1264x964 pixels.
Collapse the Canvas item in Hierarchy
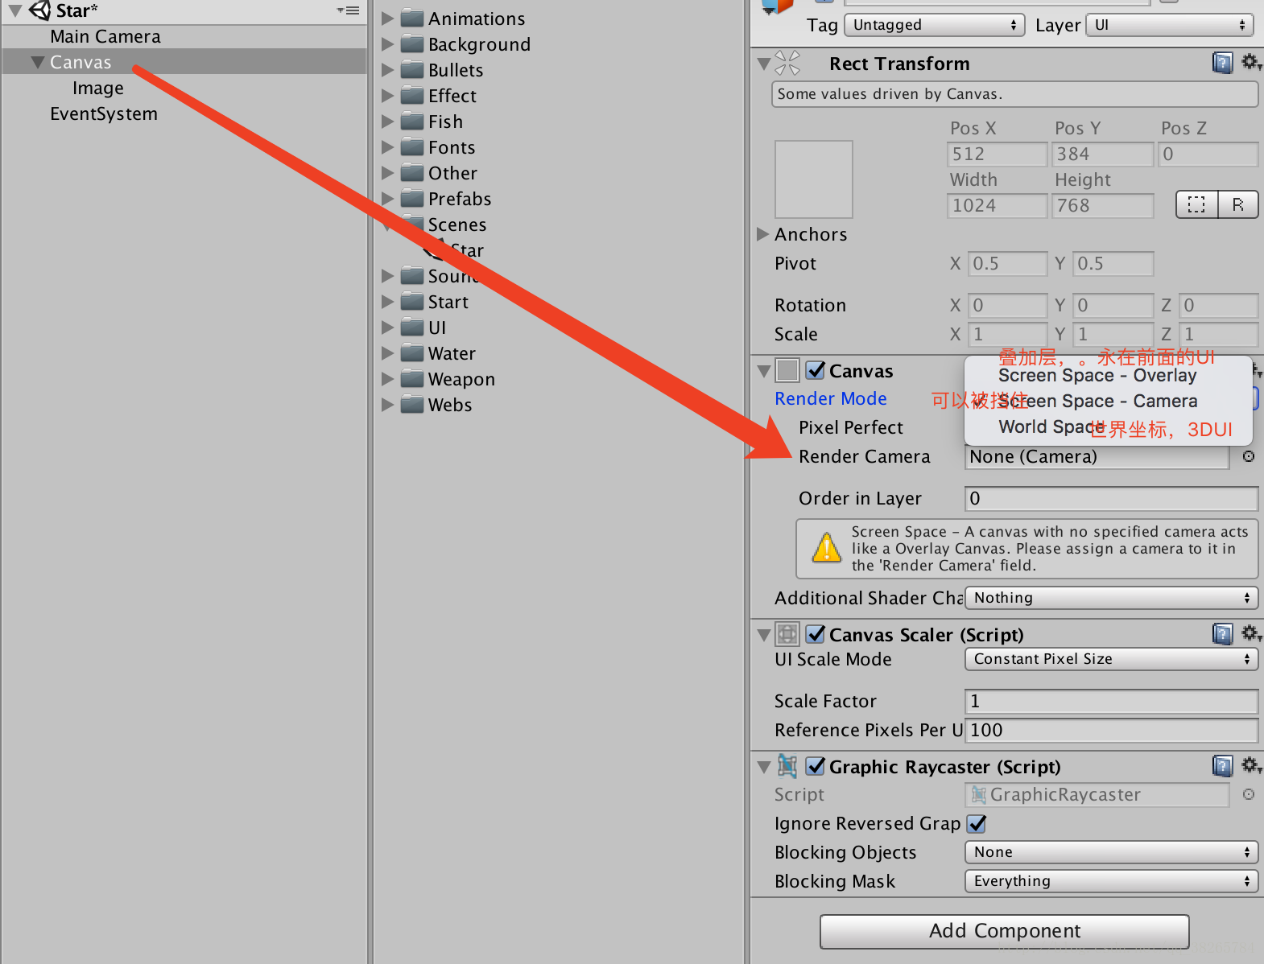[37, 62]
